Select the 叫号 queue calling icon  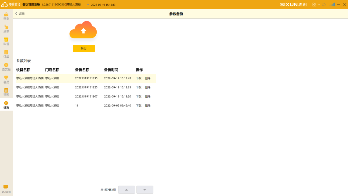6,41
